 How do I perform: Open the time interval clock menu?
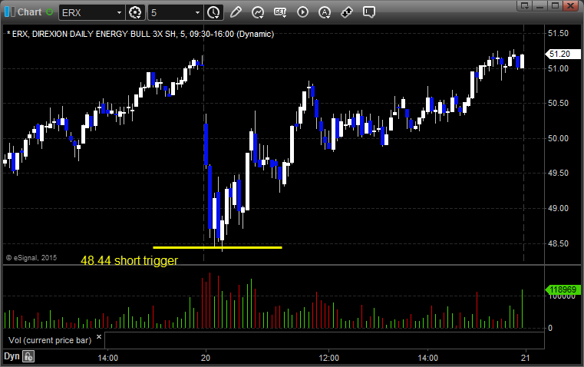[x=214, y=12]
